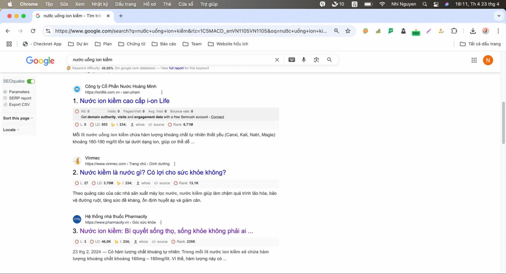Expand the Locale section
Screen dimensions: 506x274
pos(11,130)
